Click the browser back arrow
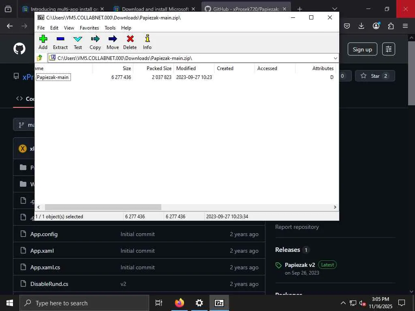The width and height of the screenshot is (415, 311). coord(10,26)
